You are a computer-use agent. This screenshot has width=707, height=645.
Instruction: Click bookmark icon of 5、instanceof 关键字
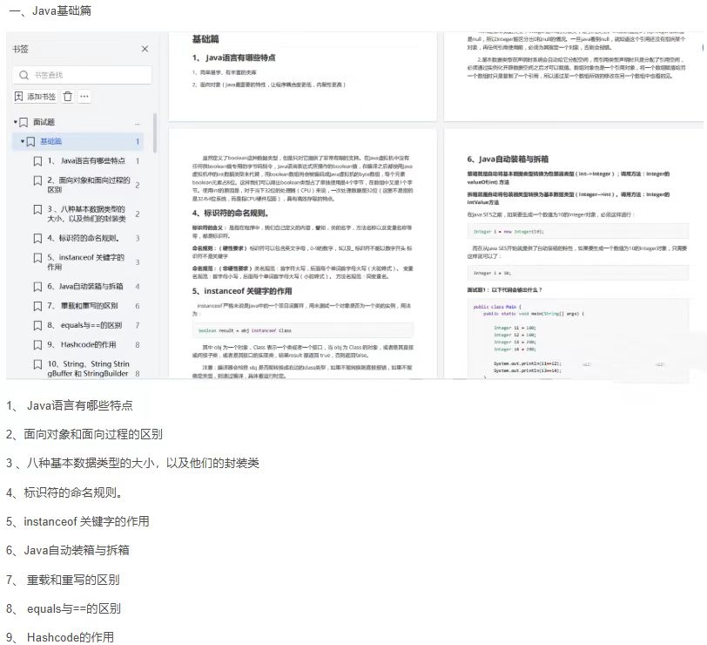38,258
